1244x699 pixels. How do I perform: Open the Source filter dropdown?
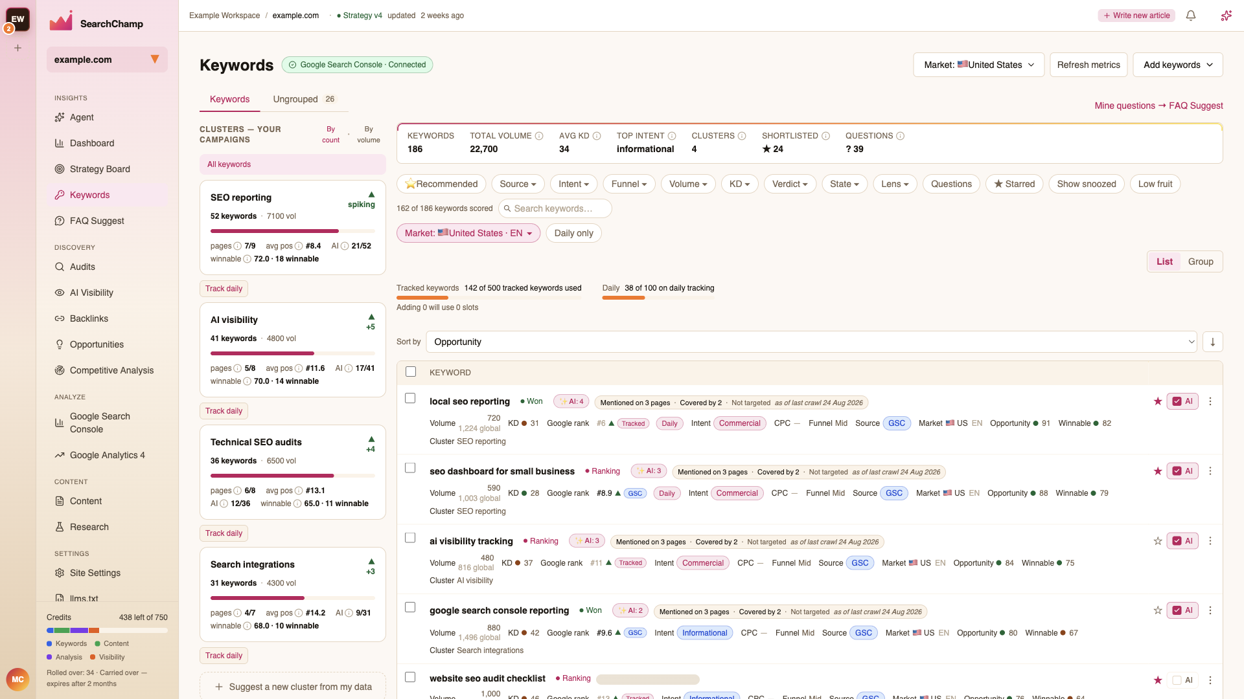click(x=518, y=184)
